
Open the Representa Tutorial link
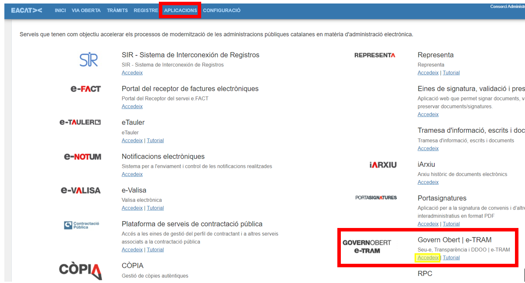pos(451,73)
